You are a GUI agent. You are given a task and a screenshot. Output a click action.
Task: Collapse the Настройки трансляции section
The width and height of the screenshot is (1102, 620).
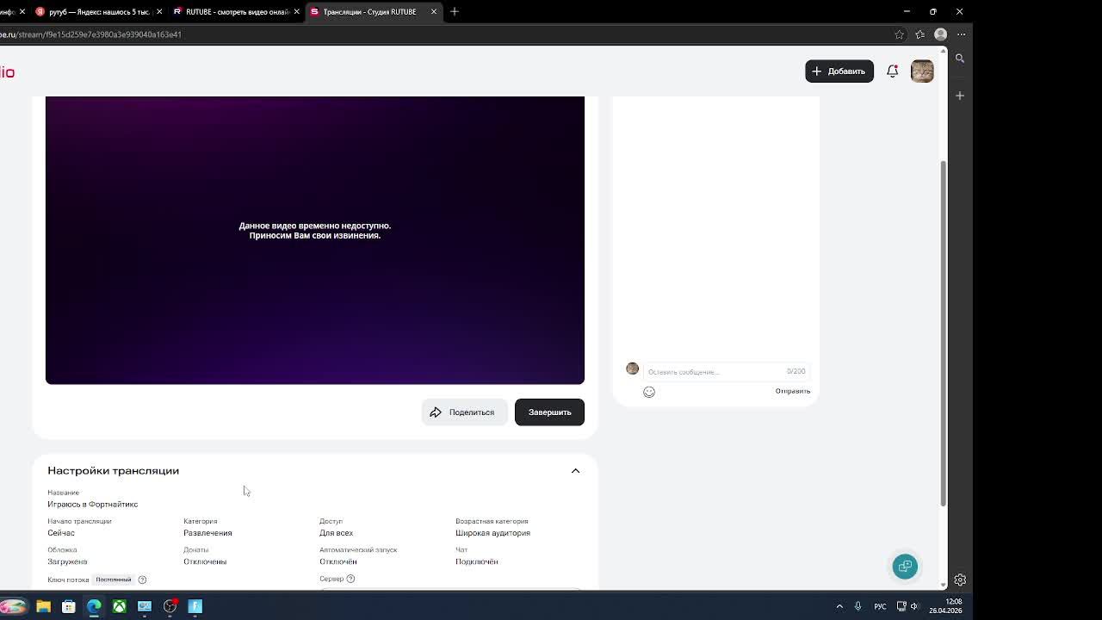coord(576,471)
